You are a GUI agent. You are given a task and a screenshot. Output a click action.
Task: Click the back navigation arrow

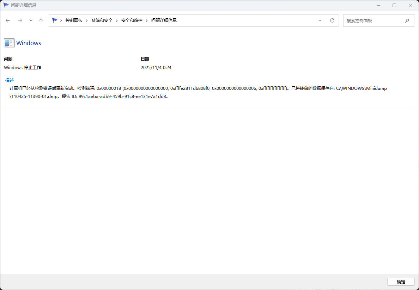point(8,20)
